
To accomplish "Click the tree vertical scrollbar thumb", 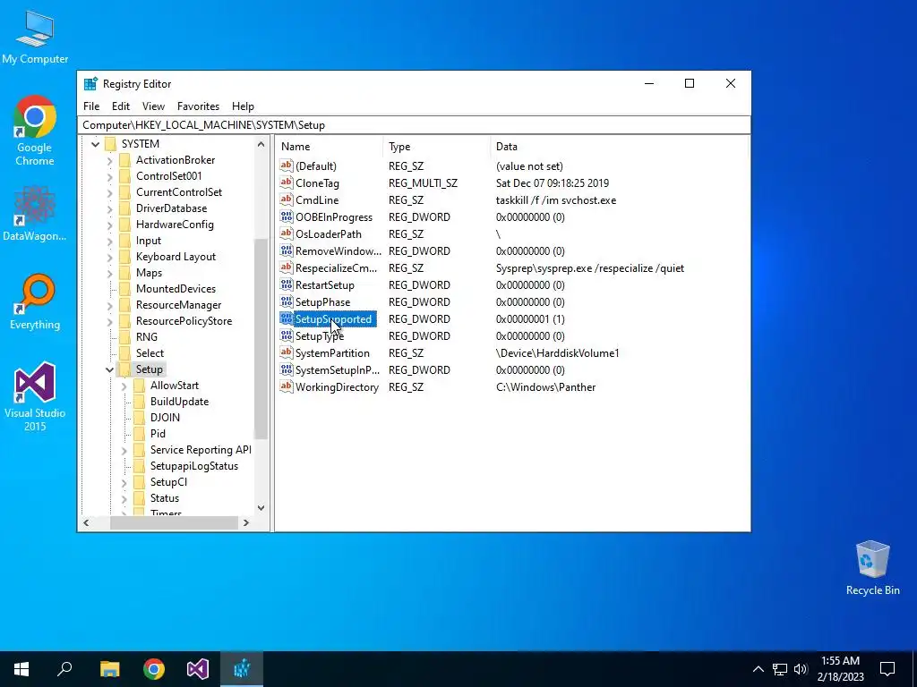I will [x=261, y=339].
